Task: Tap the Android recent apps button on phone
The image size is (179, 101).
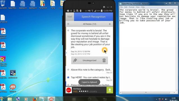Action: pos(74,99)
